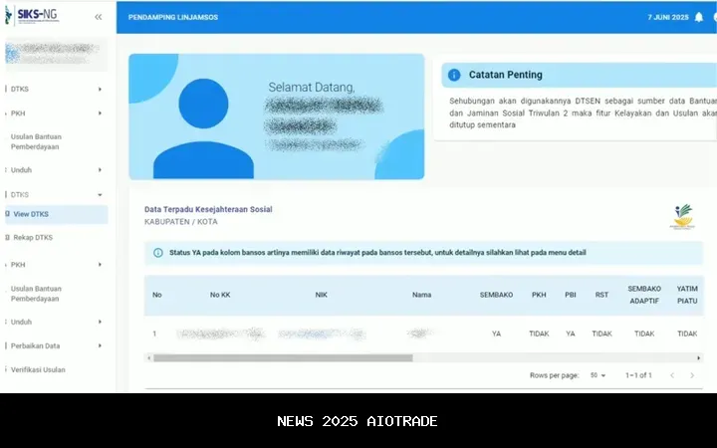Open first Usulan Bantuan Pemberdayaan link
The image size is (717, 448).
pyautogui.click(x=35, y=140)
